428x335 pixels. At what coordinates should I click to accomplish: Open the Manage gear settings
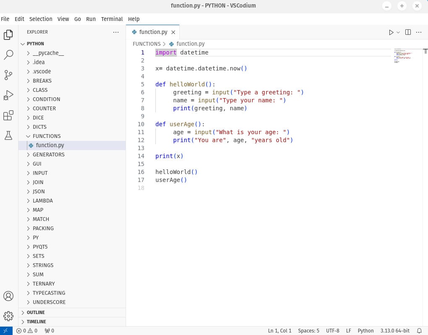8,316
